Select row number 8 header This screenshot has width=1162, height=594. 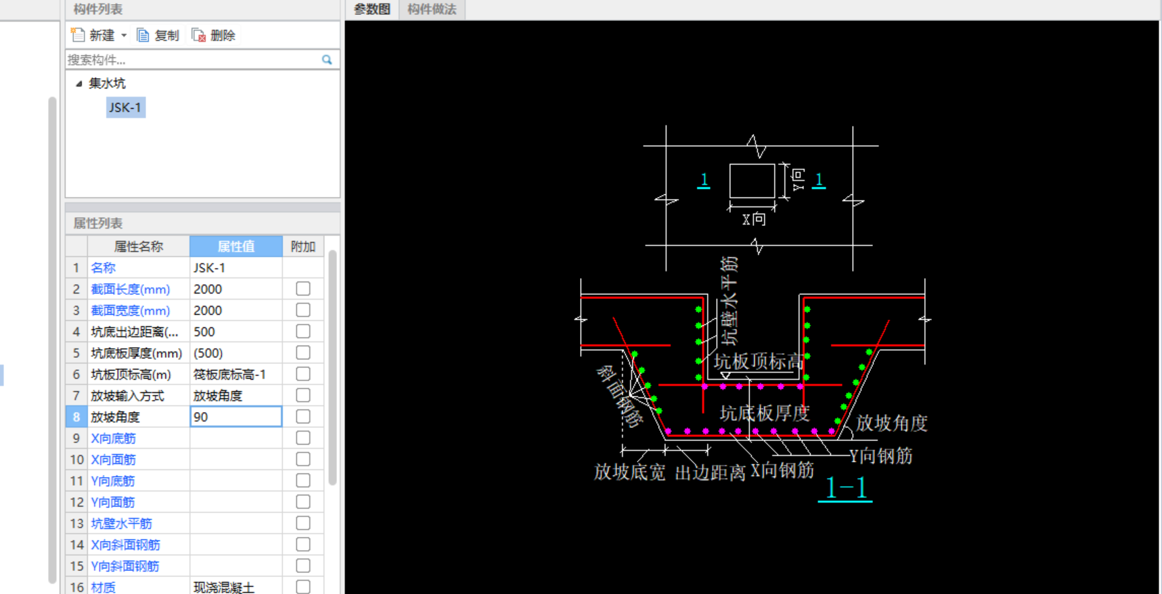pos(76,417)
